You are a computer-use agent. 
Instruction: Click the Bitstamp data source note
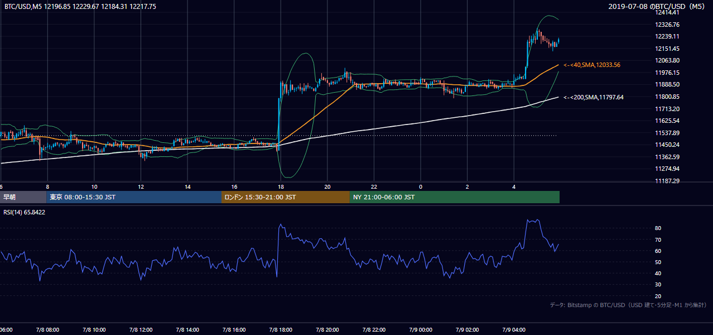[x=628, y=305]
